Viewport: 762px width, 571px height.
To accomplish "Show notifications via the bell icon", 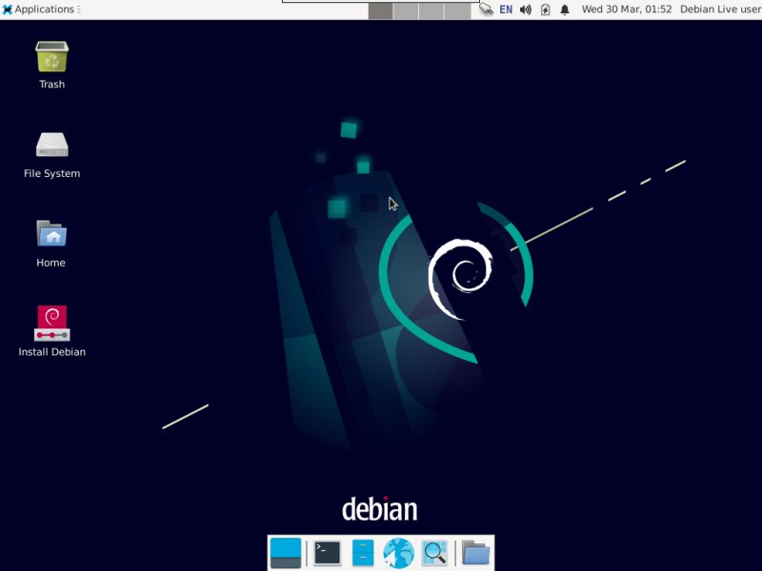I will click(565, 10).
